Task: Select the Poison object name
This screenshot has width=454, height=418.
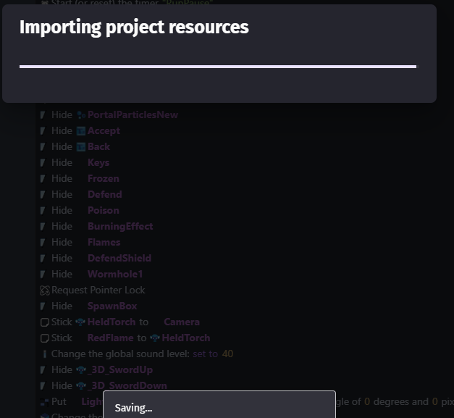Action: coord(103,210)
